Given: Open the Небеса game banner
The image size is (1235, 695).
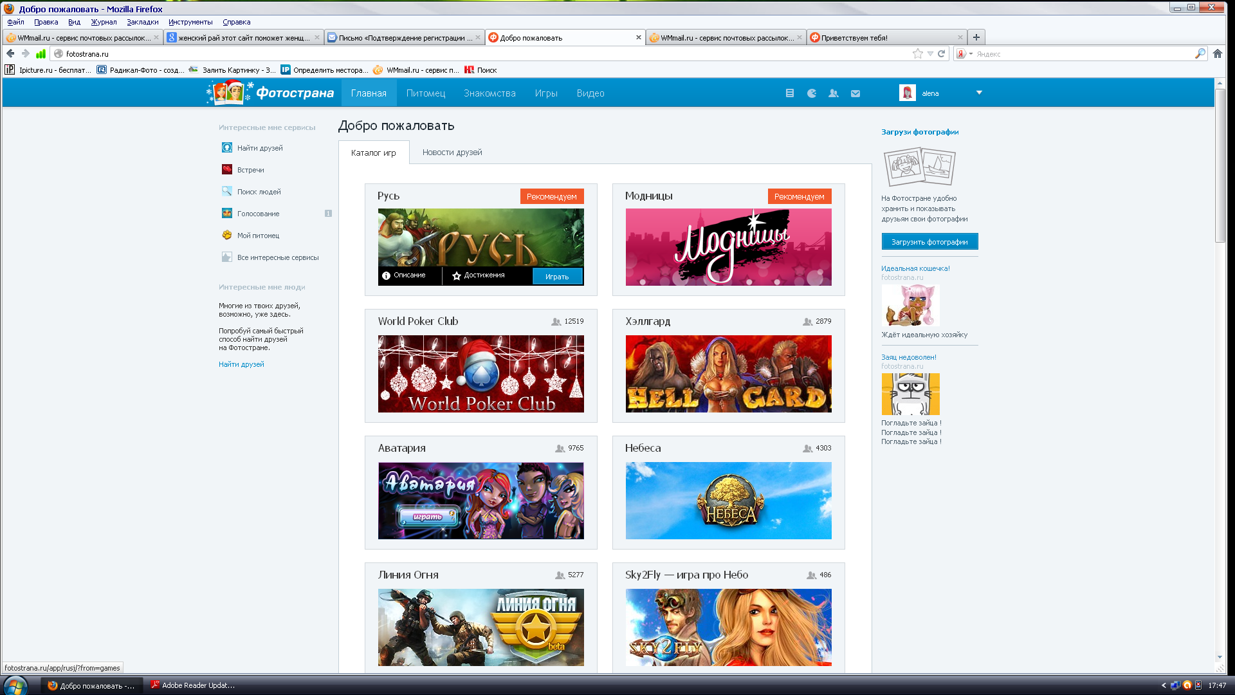Looking at the screenshot, I should point(729,501).
